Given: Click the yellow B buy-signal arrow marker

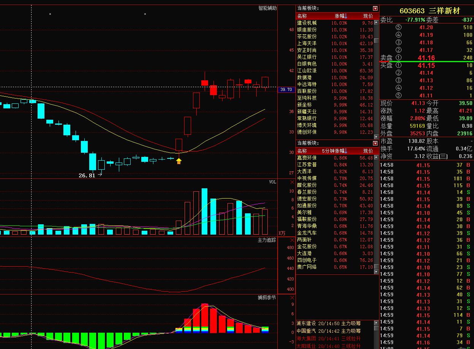Looking at the screenshot, I should pyautogui.click(x=179, y=161).
